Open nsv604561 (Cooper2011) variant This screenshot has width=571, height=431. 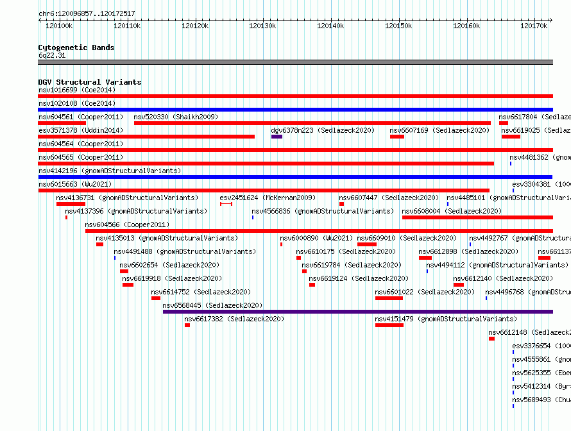point(81,117)
